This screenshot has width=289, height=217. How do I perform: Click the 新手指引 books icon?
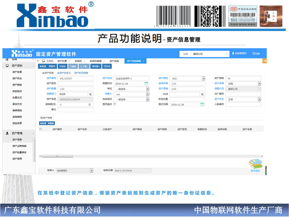(255, 164)
